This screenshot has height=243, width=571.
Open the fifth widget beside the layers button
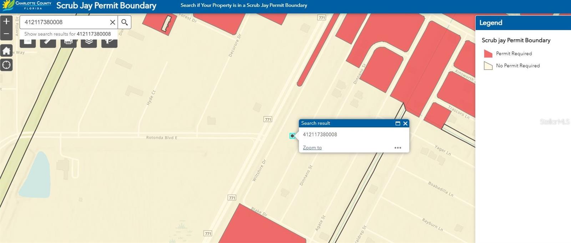(x=109, y=43)
